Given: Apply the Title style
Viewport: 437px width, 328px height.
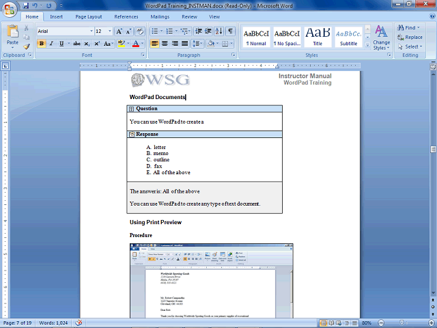Looking at the screenshot, I should (318, 37).
